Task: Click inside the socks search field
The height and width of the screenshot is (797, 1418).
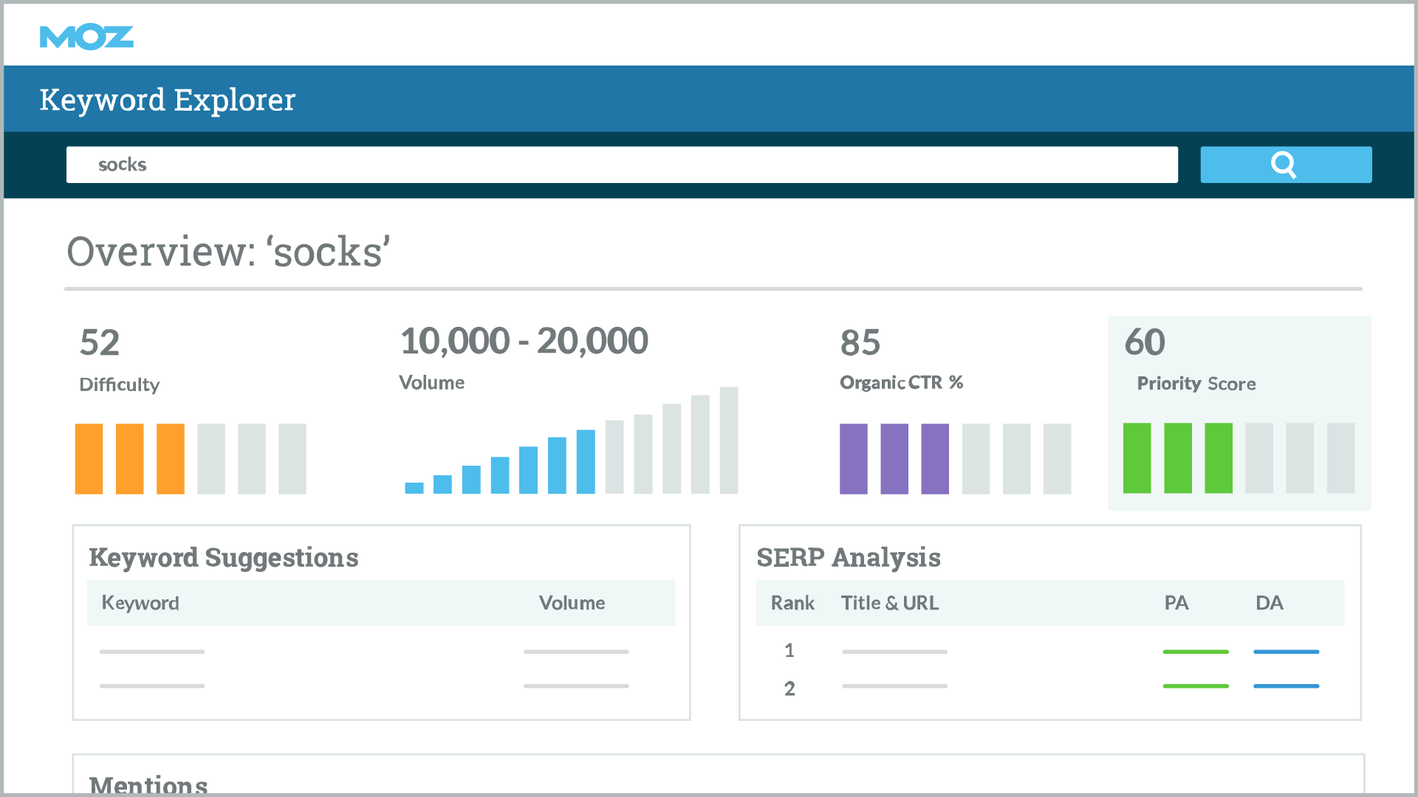Action: 622,165
